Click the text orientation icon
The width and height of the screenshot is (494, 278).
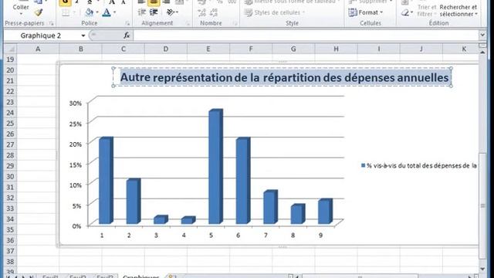tap(171, 12)
